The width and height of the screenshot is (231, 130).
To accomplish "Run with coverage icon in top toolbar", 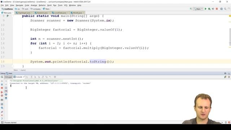I will tap(213, 9).
